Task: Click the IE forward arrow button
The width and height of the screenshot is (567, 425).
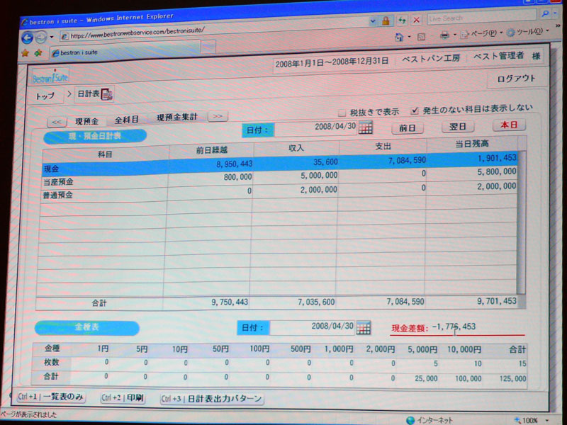Action: 41,37
